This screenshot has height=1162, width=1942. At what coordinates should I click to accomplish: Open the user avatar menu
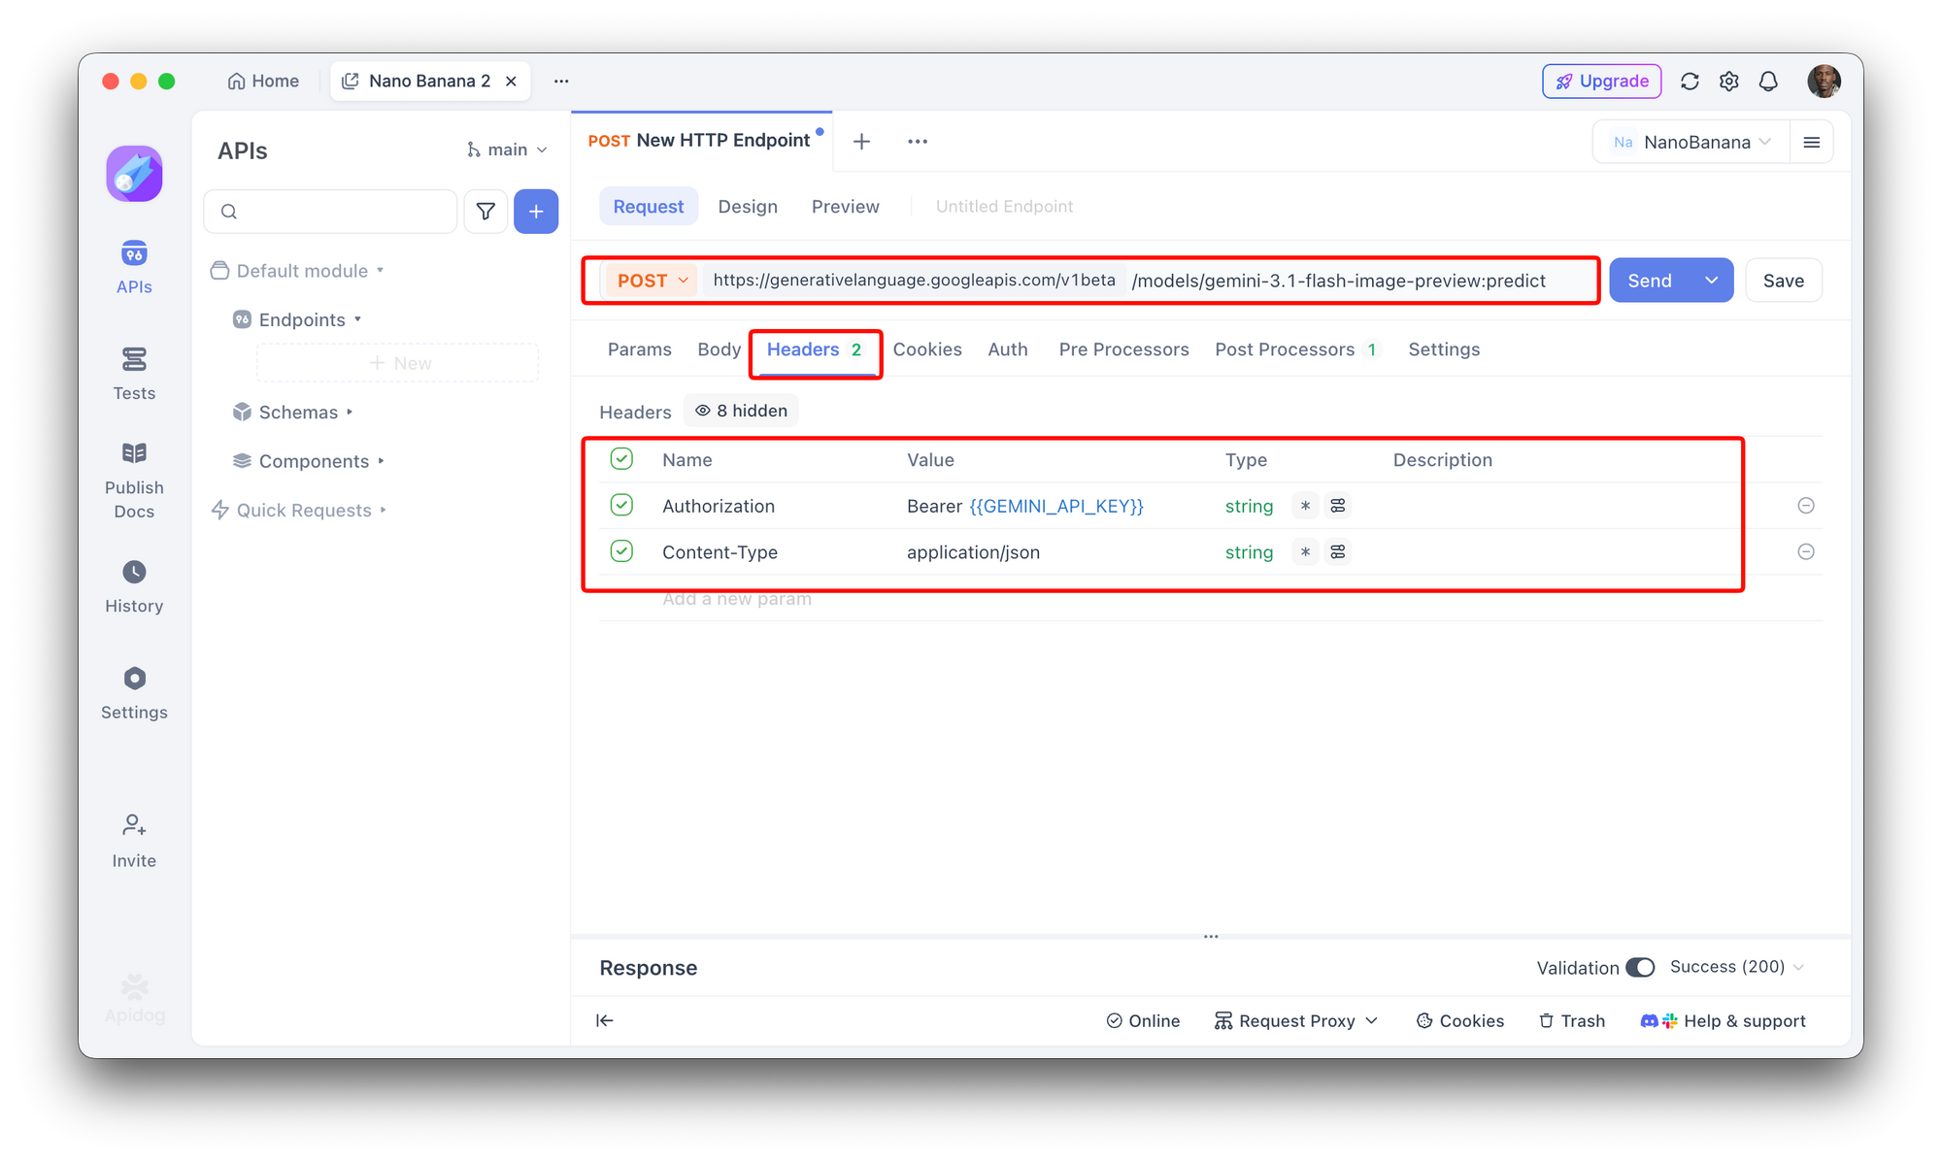1824,82
